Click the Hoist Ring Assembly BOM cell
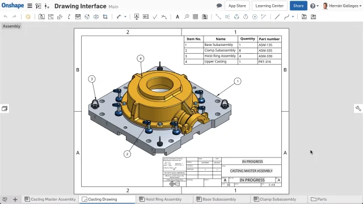 point(220,56)
